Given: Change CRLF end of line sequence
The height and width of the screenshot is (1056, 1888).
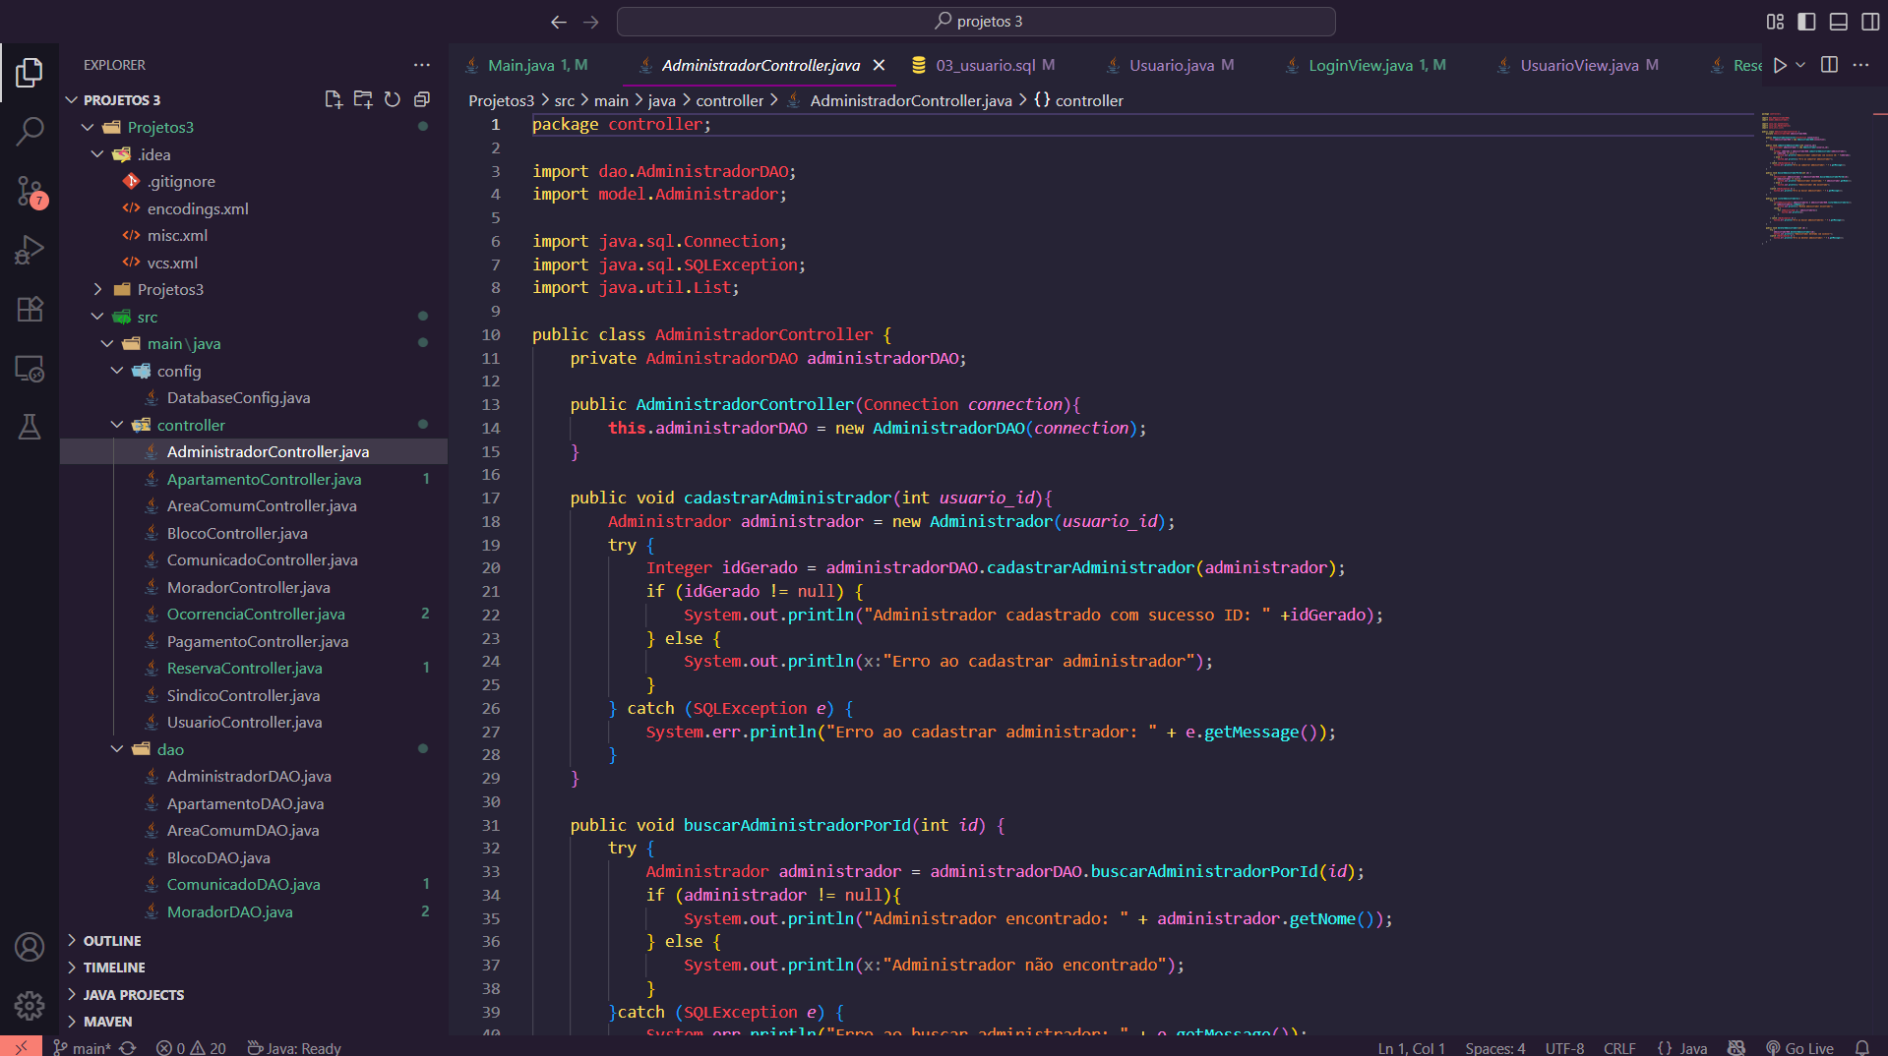Looking at the screenshot, I should [1619, 1048].
